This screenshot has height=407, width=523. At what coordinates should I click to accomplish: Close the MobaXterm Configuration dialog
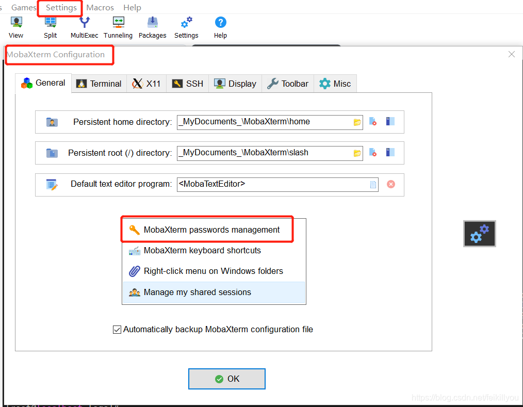[x=512, y=54]
